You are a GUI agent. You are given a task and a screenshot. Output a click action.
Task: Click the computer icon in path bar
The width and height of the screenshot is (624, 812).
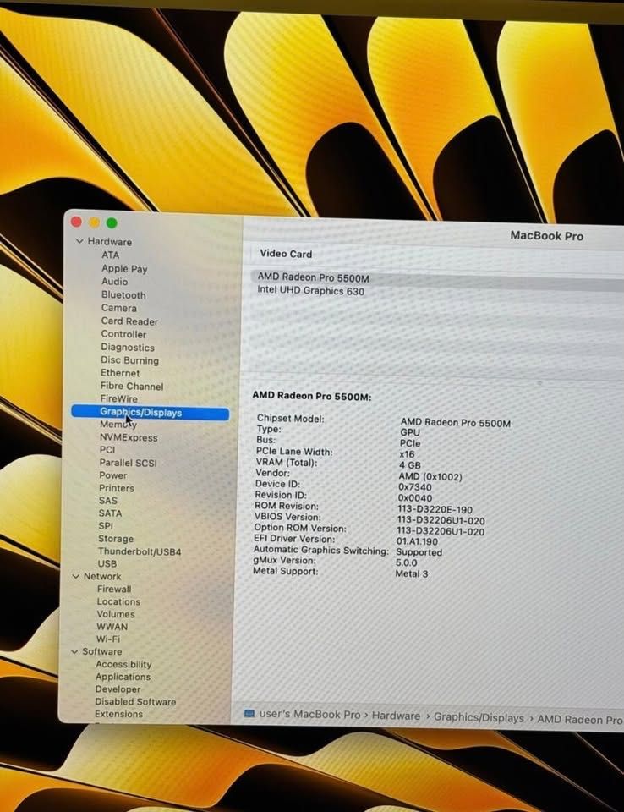pyautogui.click(x=249, y=714)
